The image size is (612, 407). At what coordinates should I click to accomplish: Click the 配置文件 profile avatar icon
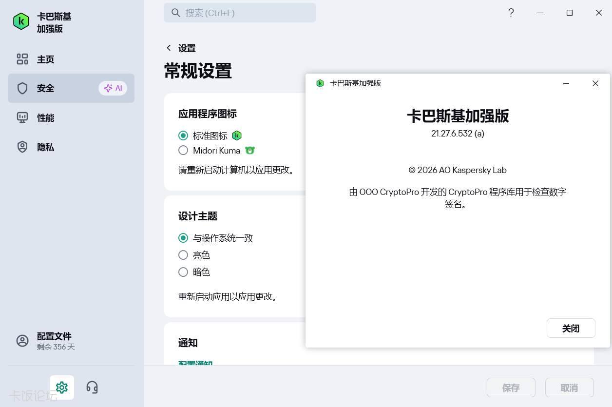coord(22,341)
